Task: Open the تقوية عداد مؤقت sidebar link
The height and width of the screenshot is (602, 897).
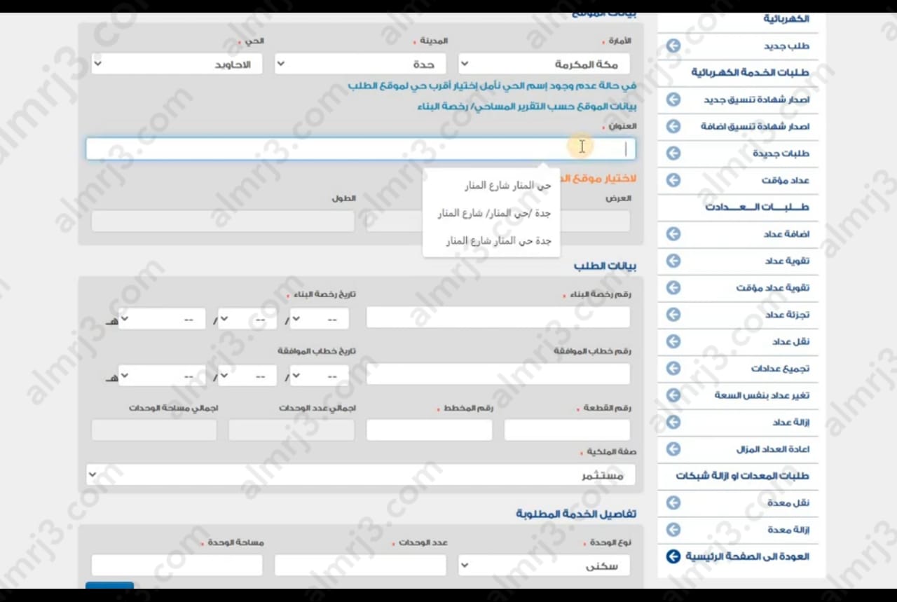Action: (772, 288)
